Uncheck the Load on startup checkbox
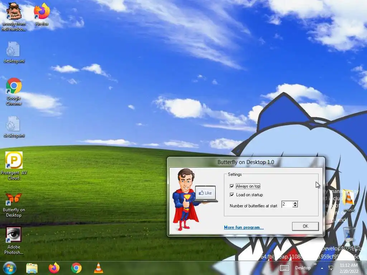 (232, 194)
